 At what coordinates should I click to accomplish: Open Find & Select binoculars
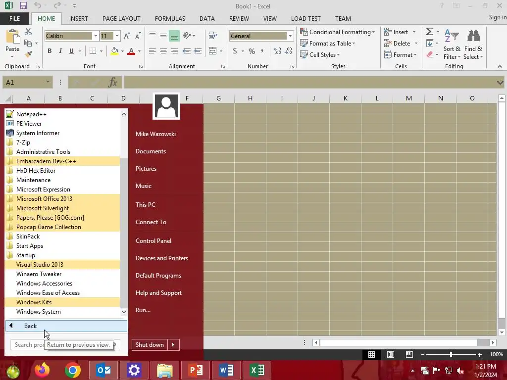473,44
